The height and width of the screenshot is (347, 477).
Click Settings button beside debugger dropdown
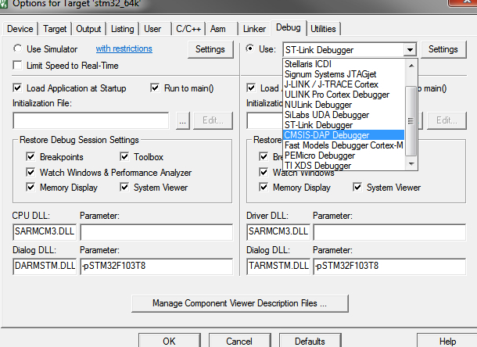pyautogui.click(x=443, y=49)
